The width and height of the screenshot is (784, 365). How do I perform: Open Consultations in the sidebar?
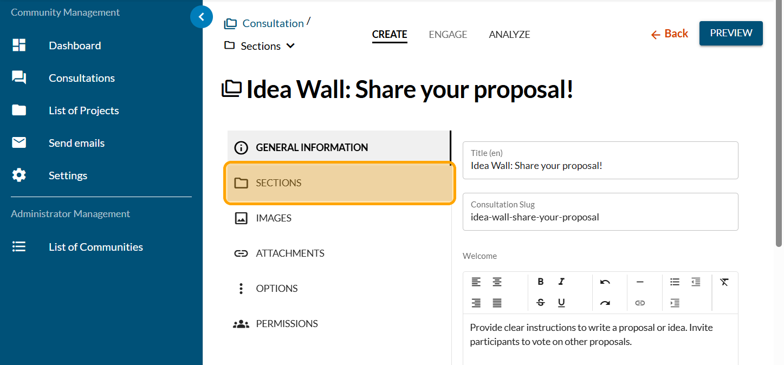click(x=82, y=78)
